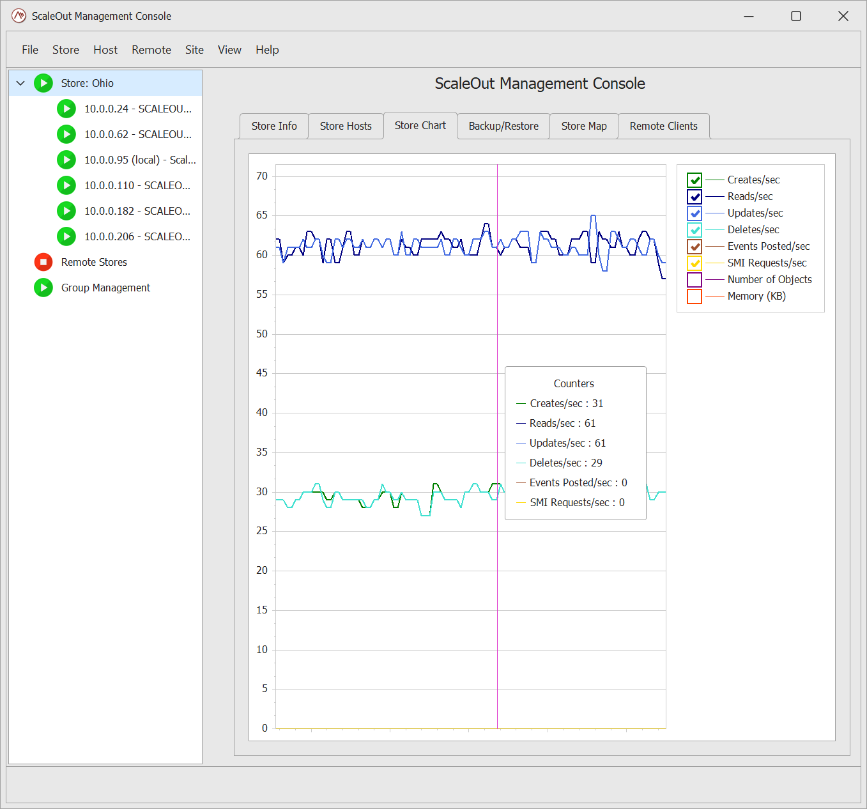
Task: Click the Updates/sec legend label
Action: [755, 213]
